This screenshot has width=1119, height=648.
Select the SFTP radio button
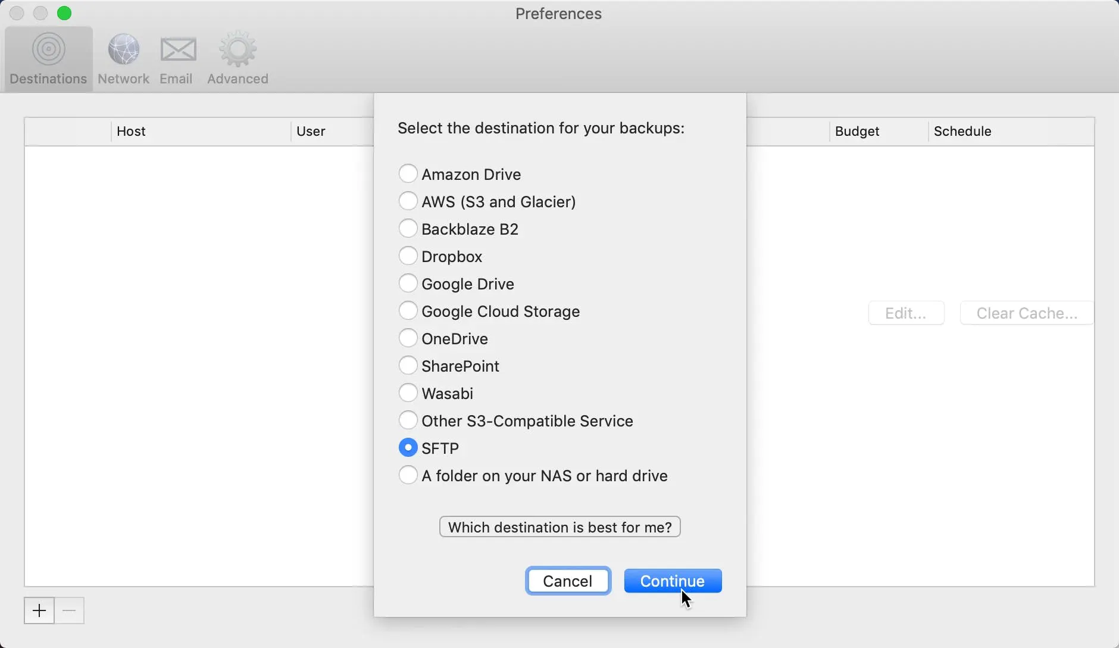click(408, 448)
